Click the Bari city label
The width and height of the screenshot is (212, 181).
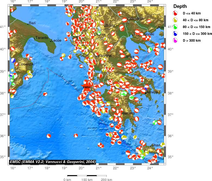pos(32,23)
